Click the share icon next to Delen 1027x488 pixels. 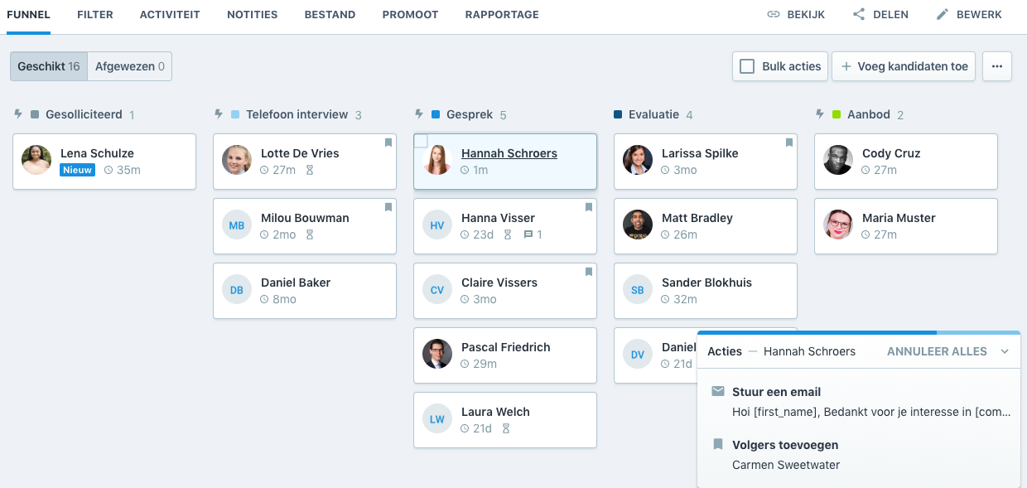pos(859,15)
